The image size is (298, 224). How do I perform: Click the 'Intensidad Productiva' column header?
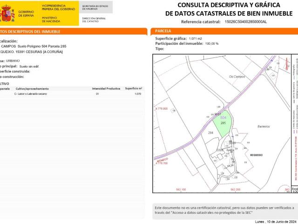106,89
